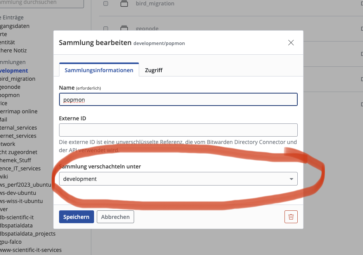The width and height of the screenshot is (363, 255).
Task: Focus the Name field containing popmon
Action: 178,100
